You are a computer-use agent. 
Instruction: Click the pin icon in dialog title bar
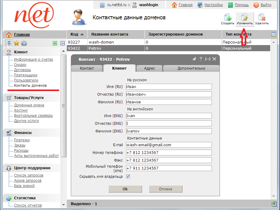point(194,59)
